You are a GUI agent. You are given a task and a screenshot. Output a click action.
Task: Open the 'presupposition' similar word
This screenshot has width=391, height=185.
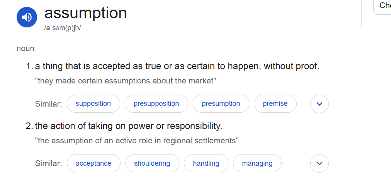coord(156,104)
